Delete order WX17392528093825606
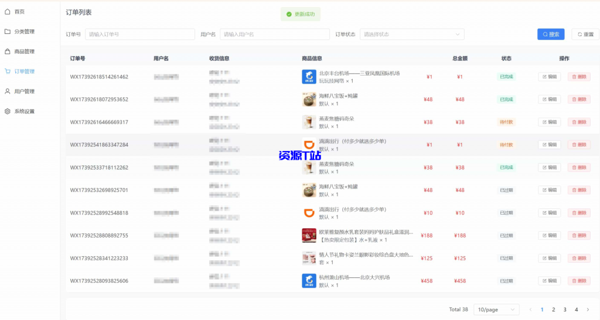This screenshot has height=320, width=600. pyautogui.click(x=579, y=281)
